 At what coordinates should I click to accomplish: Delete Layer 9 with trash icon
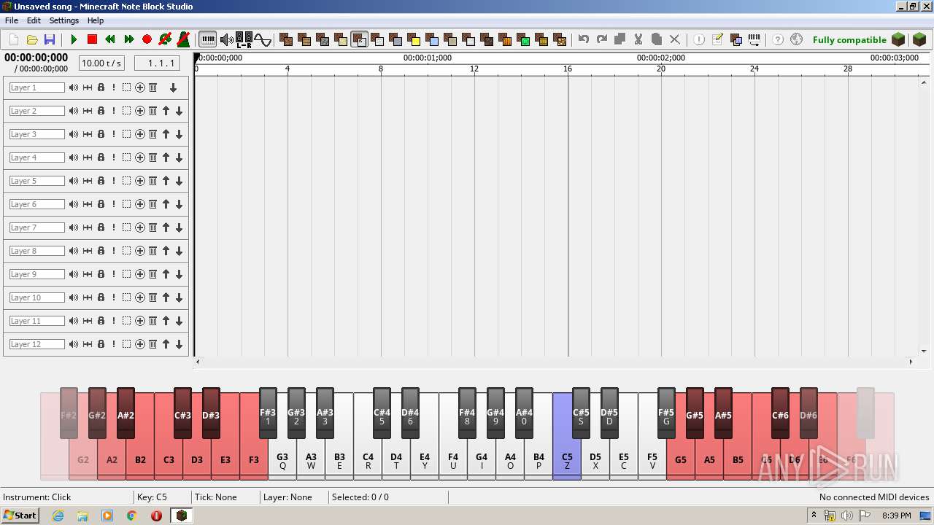tap(153, 274)
